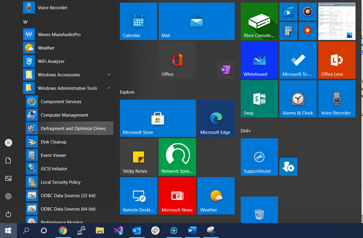Screen dimensions: 363x238
Task: Launch Defragment and Optimize Drives
Action: click(x=70, y=128)
